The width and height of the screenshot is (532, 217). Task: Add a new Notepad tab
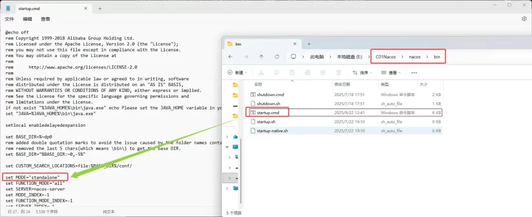point(100,8)
